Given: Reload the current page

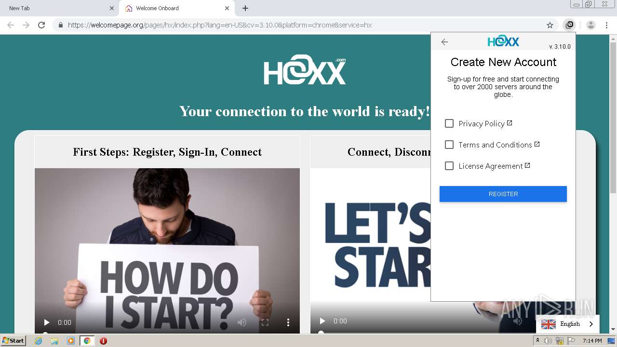Looking at the screenshot, I should (x=41, y=25).
